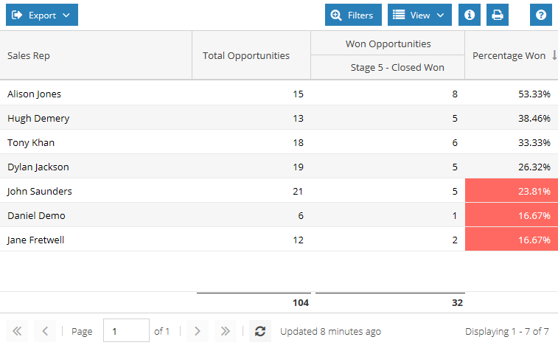Open help with question mark icon
This screenshot has width=558, height=348.
pos(540,15)
